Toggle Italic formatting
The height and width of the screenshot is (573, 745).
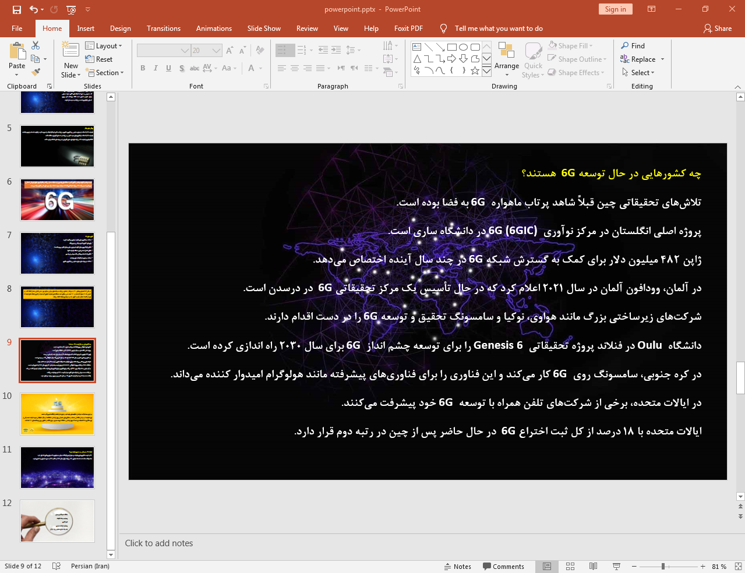click(x=156, y=68)
